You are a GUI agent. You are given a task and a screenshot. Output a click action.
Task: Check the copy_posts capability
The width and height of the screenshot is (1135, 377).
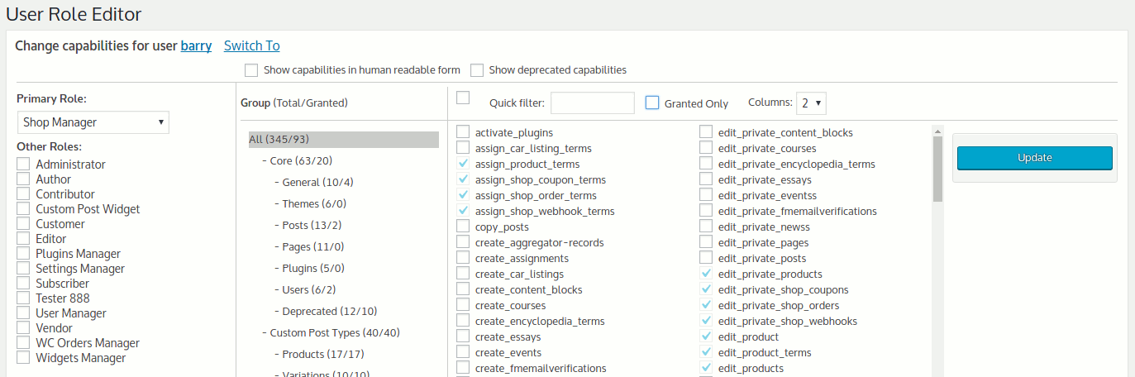[463, 227]
